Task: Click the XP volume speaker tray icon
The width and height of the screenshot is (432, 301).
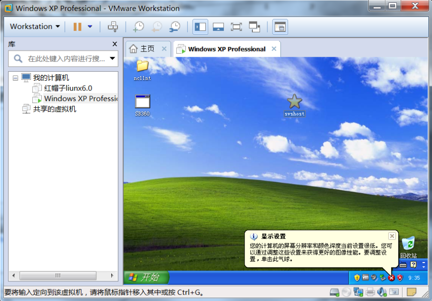Action: click(374, 277)
